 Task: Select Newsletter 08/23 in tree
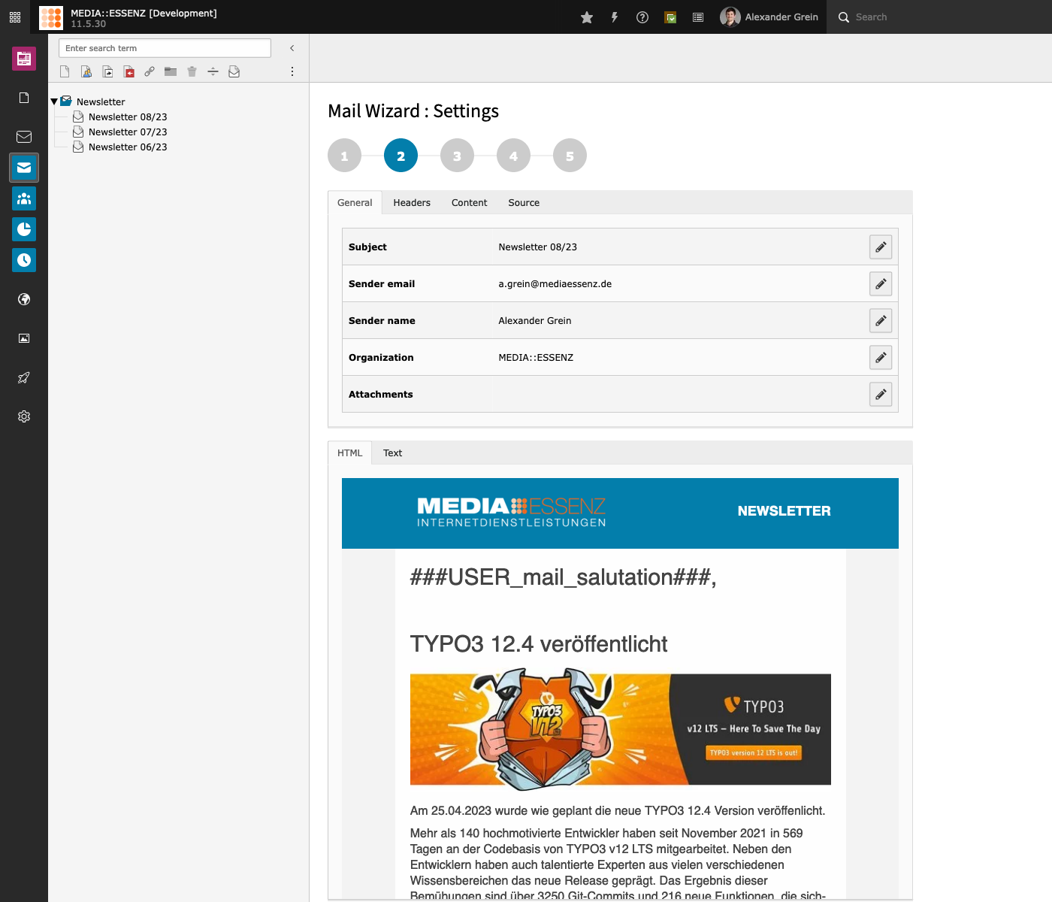[128, 117]
